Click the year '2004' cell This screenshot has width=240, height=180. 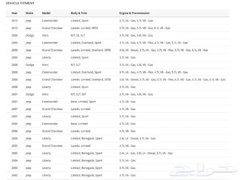coord(14,161)
